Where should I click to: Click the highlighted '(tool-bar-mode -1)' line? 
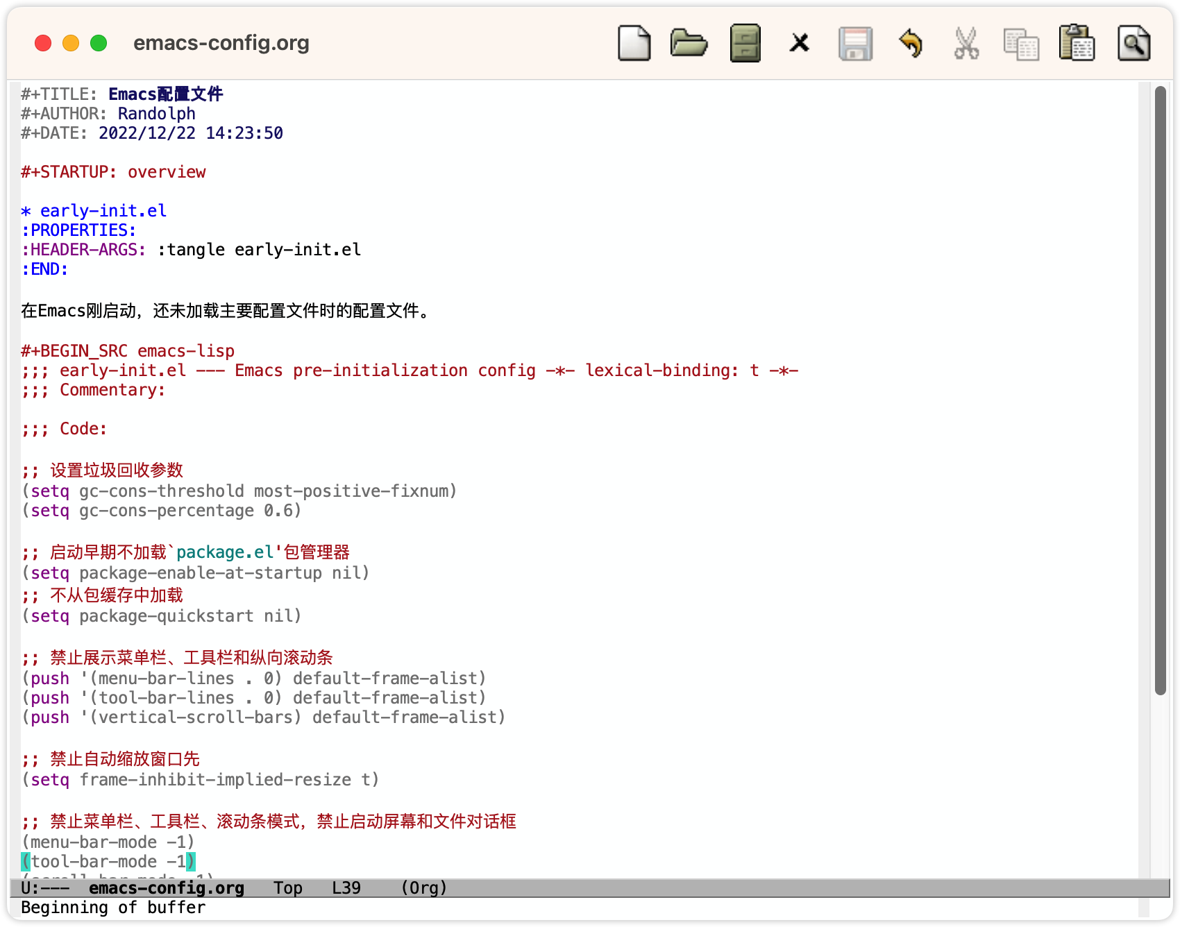click(x=108, y=862)
